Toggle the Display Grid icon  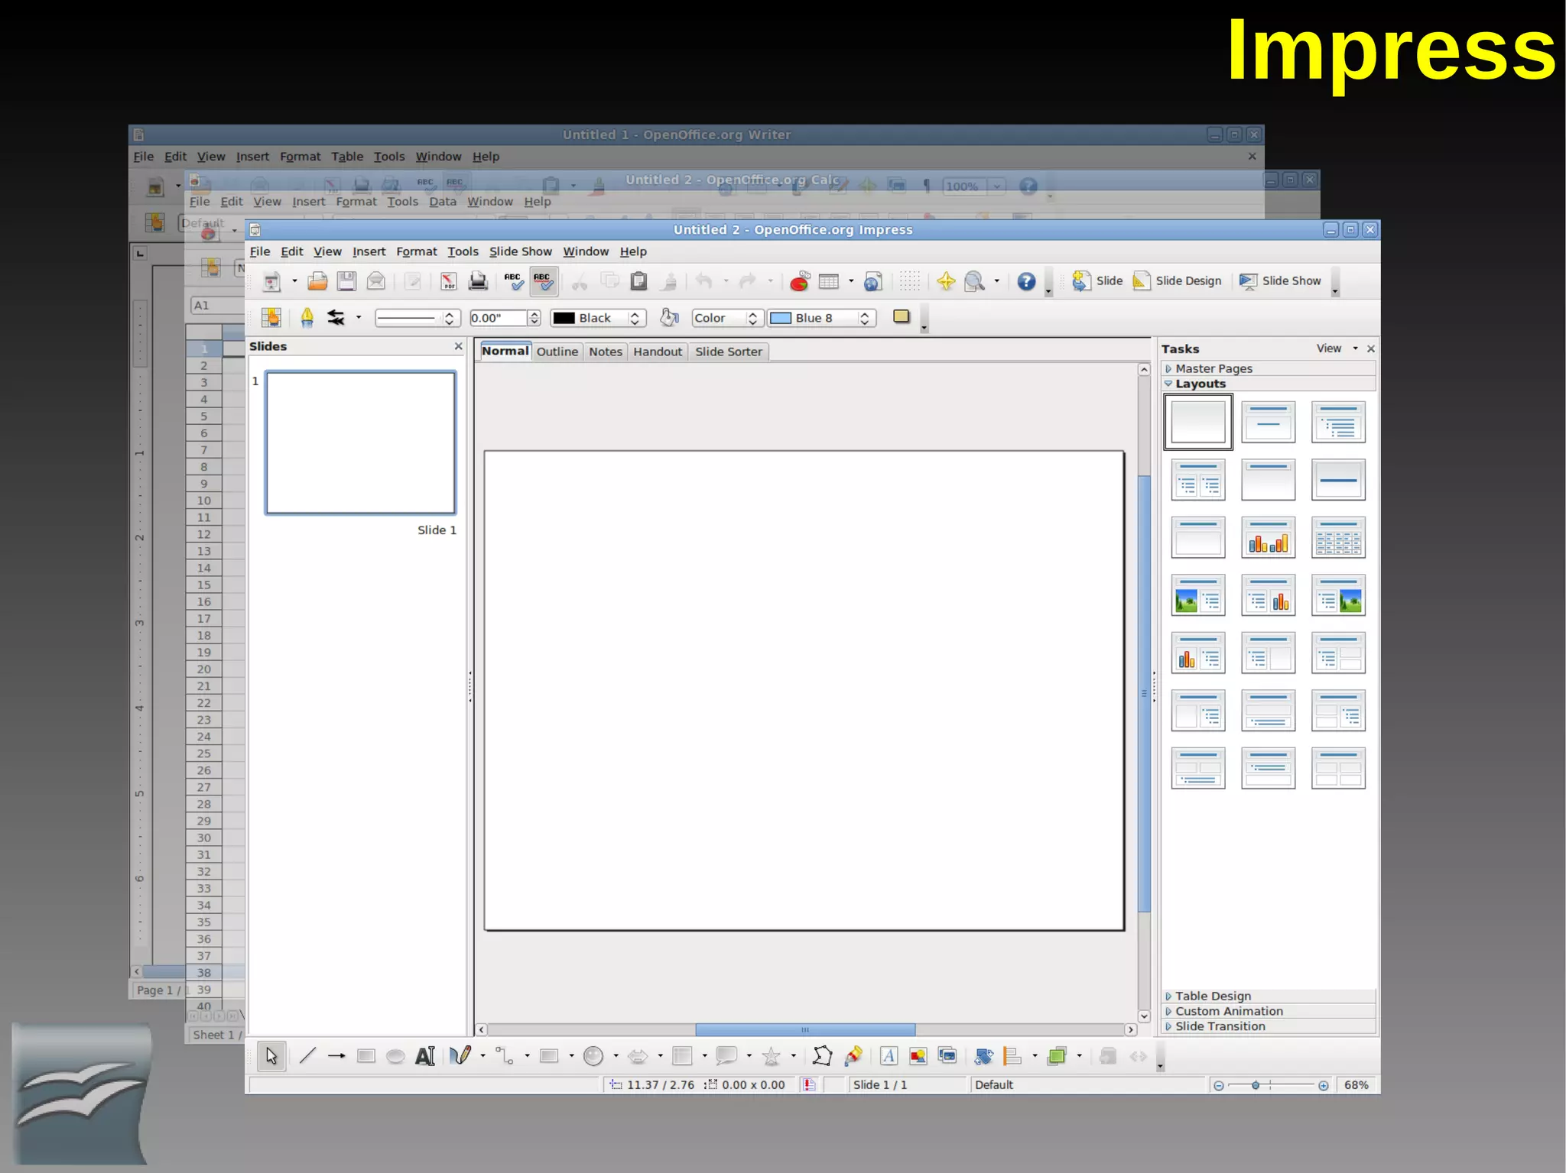pyautogui.click(x=909, y=281)
